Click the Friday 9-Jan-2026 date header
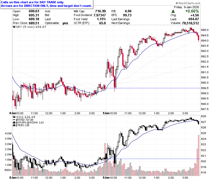This screenshot has height=180, width=213. (186, 7)
